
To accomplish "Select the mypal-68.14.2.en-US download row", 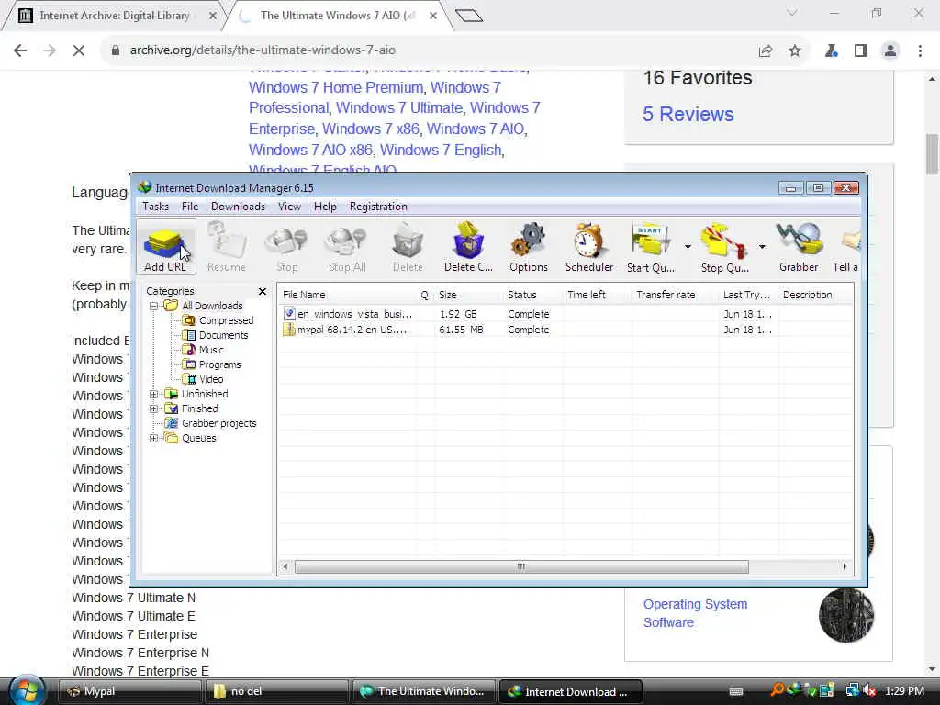I will pyautogui.click(x=565, y=330).
